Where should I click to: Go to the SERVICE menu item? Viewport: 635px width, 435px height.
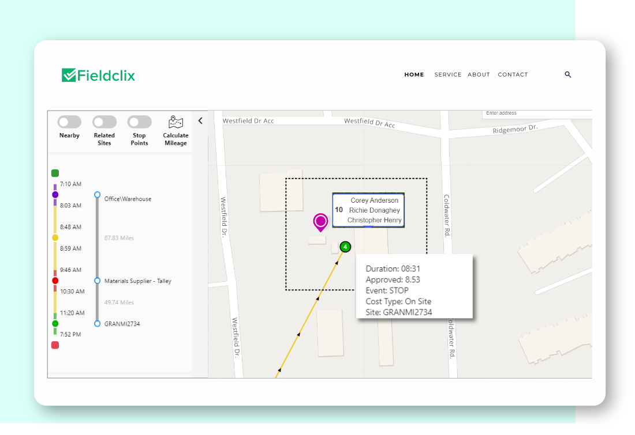(x=448, y=75)
